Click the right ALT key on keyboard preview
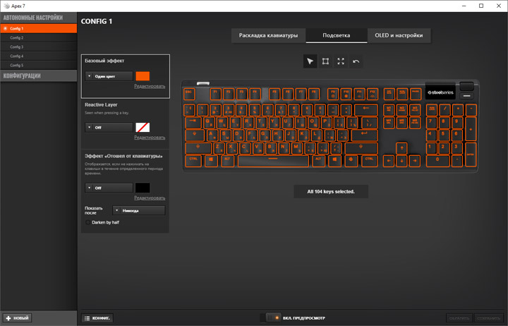 pyautogui.click(x=318, y=161)
